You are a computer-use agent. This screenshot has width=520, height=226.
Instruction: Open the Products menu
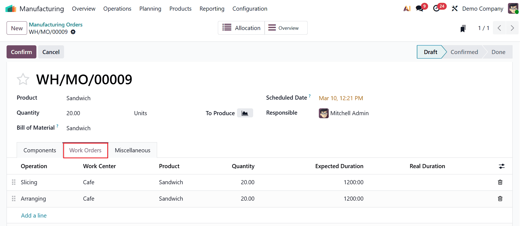pos(180,9)
